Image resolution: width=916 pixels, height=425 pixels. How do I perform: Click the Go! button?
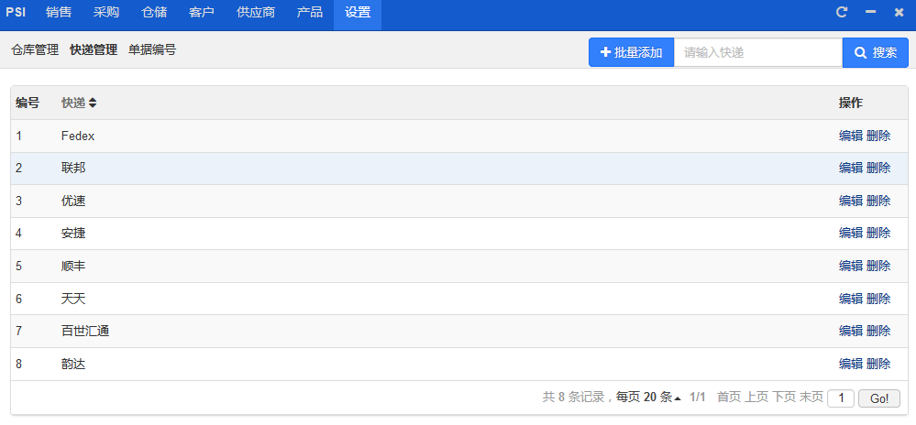tap(879, 398)
